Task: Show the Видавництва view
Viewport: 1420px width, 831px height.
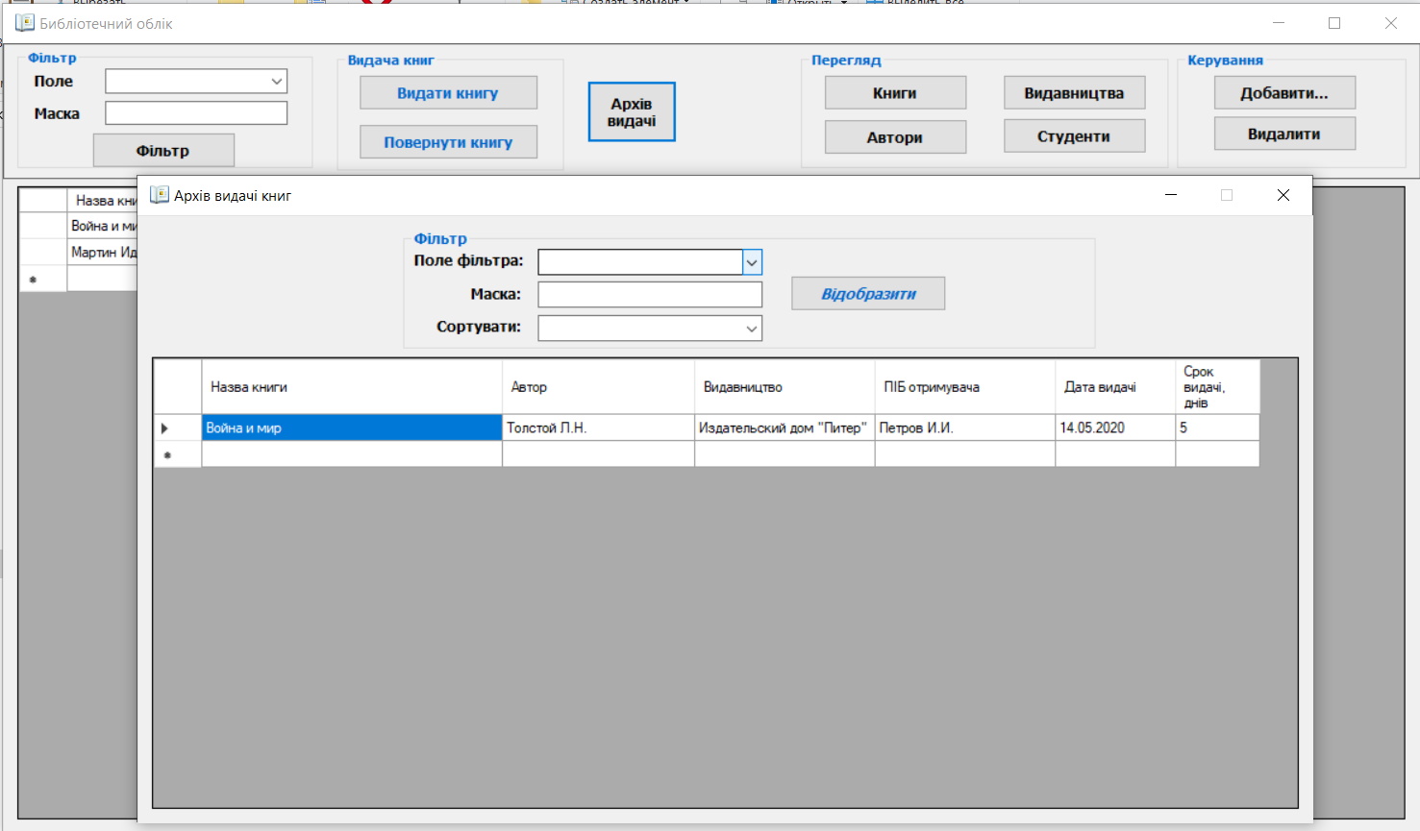Action: tap(1074, 93)
